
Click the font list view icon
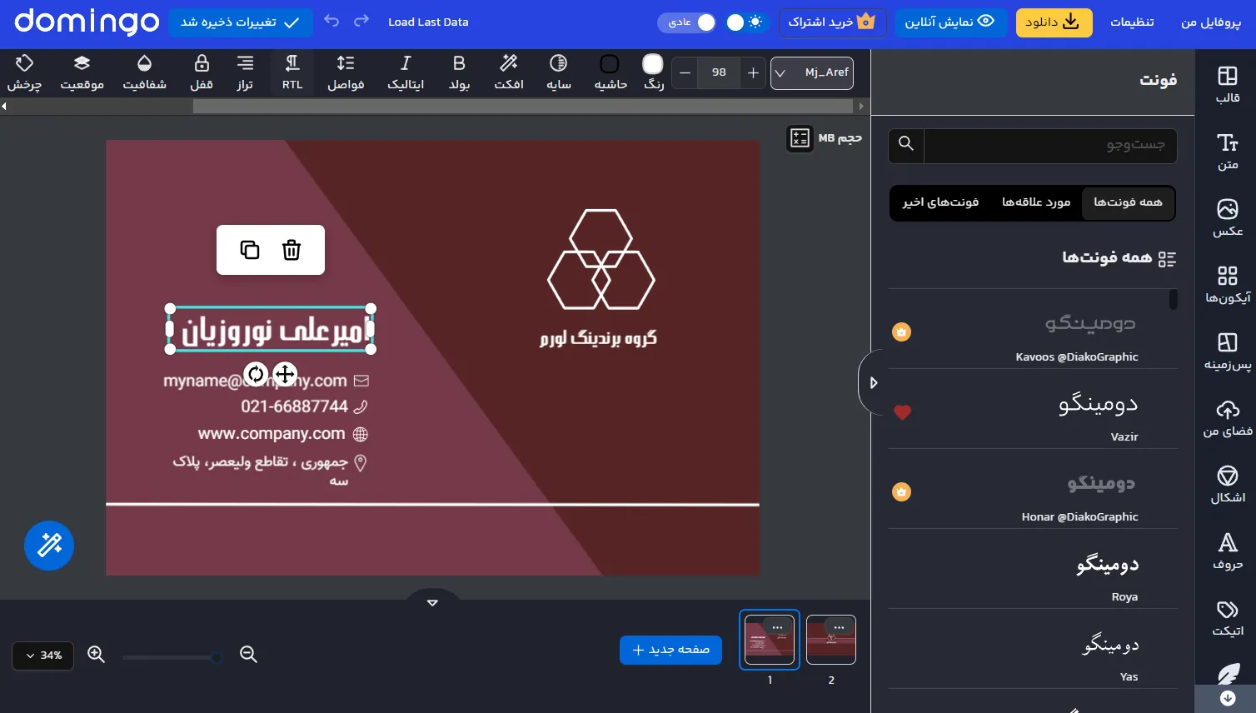point(1167,259)
